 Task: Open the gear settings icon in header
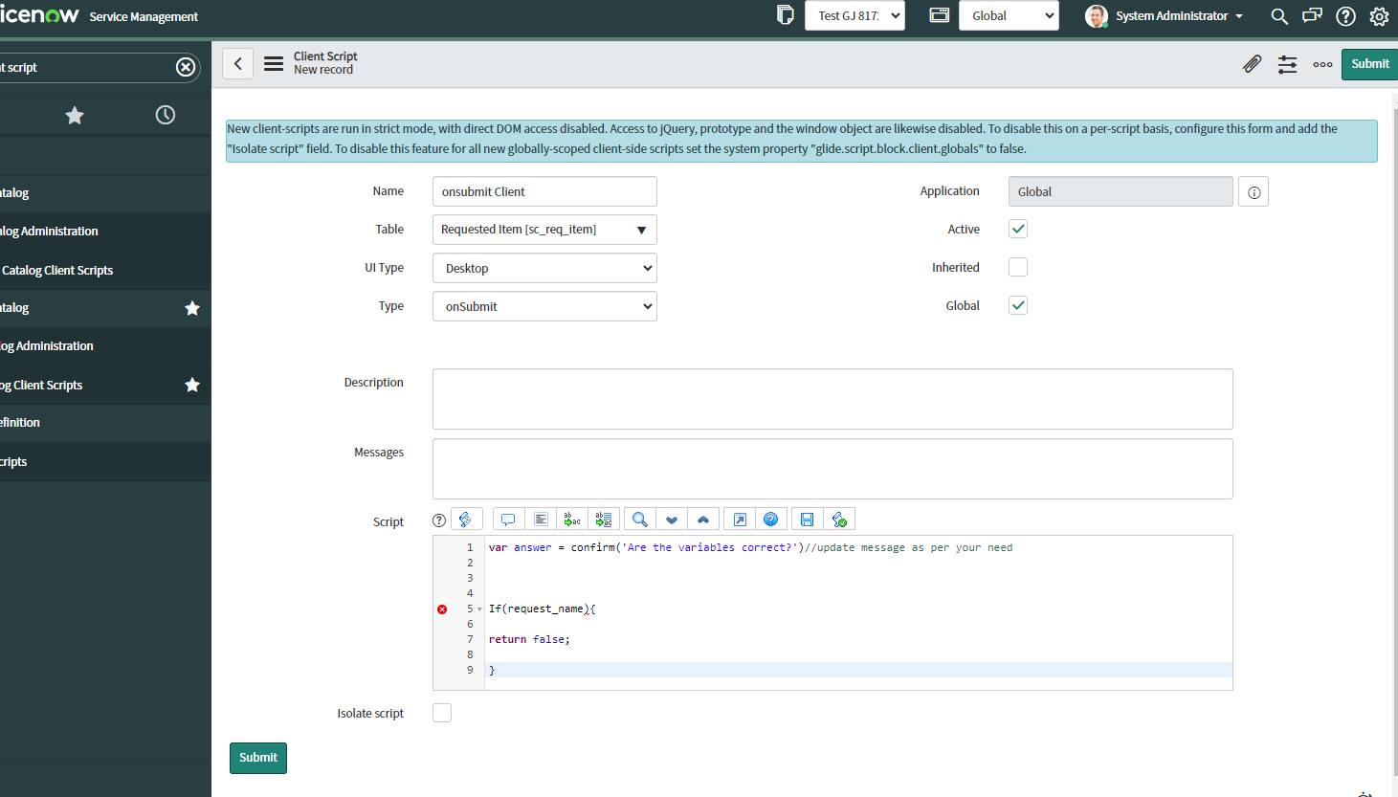(1379, 16)
